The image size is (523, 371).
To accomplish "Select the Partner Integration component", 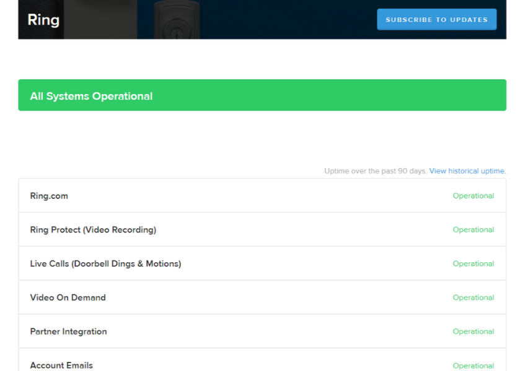I will (68, 332).
